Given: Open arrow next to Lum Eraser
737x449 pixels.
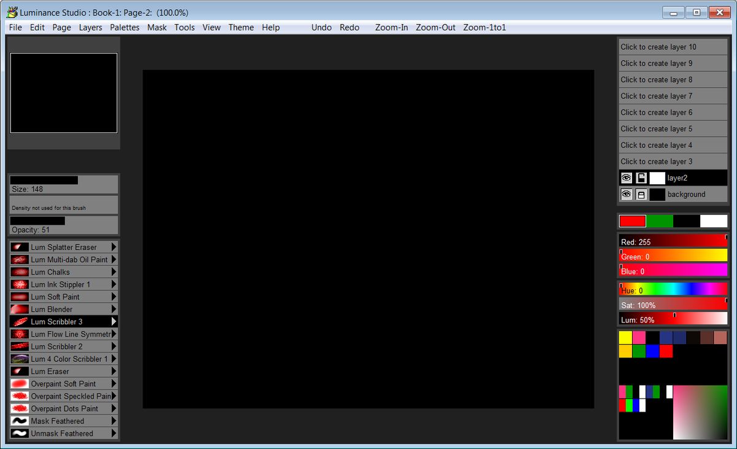Looking at the screenshot, I should click(x=114, y=371).
